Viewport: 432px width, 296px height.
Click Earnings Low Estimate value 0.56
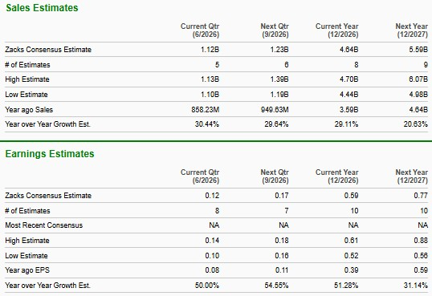click(x=421, y=256)
